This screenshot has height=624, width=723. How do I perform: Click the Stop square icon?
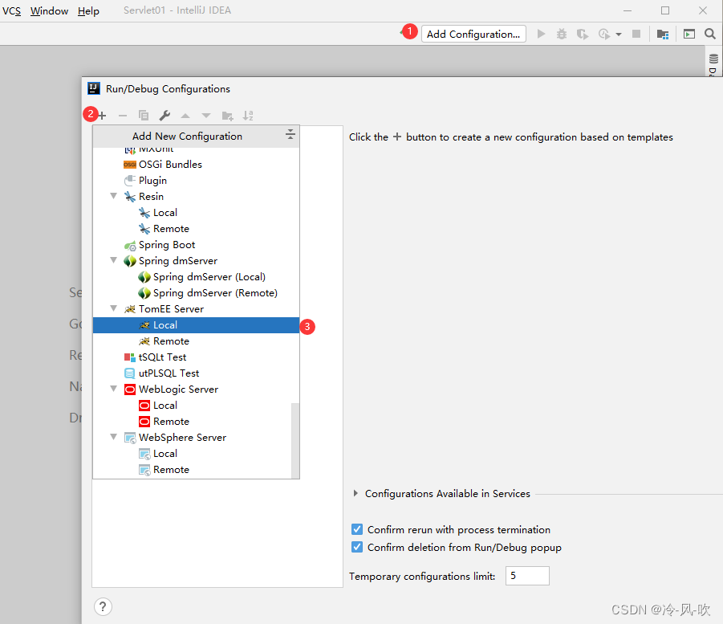click(x=636, y=34)
